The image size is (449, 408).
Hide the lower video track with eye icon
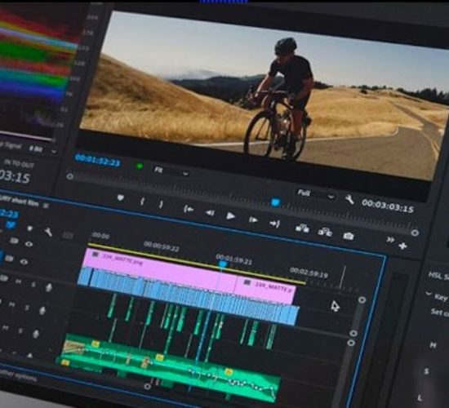24,262
